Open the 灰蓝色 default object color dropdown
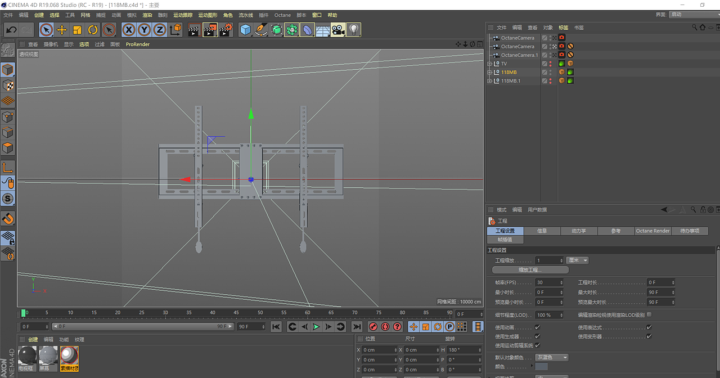The image size is (720, 378). (552, 357)
